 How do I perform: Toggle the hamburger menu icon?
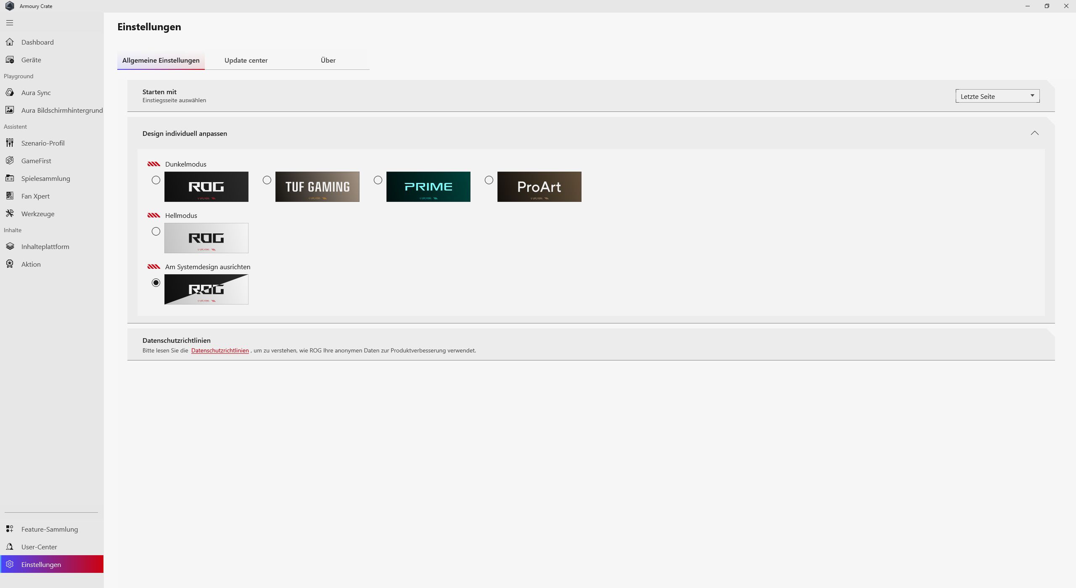coord(10,23)
